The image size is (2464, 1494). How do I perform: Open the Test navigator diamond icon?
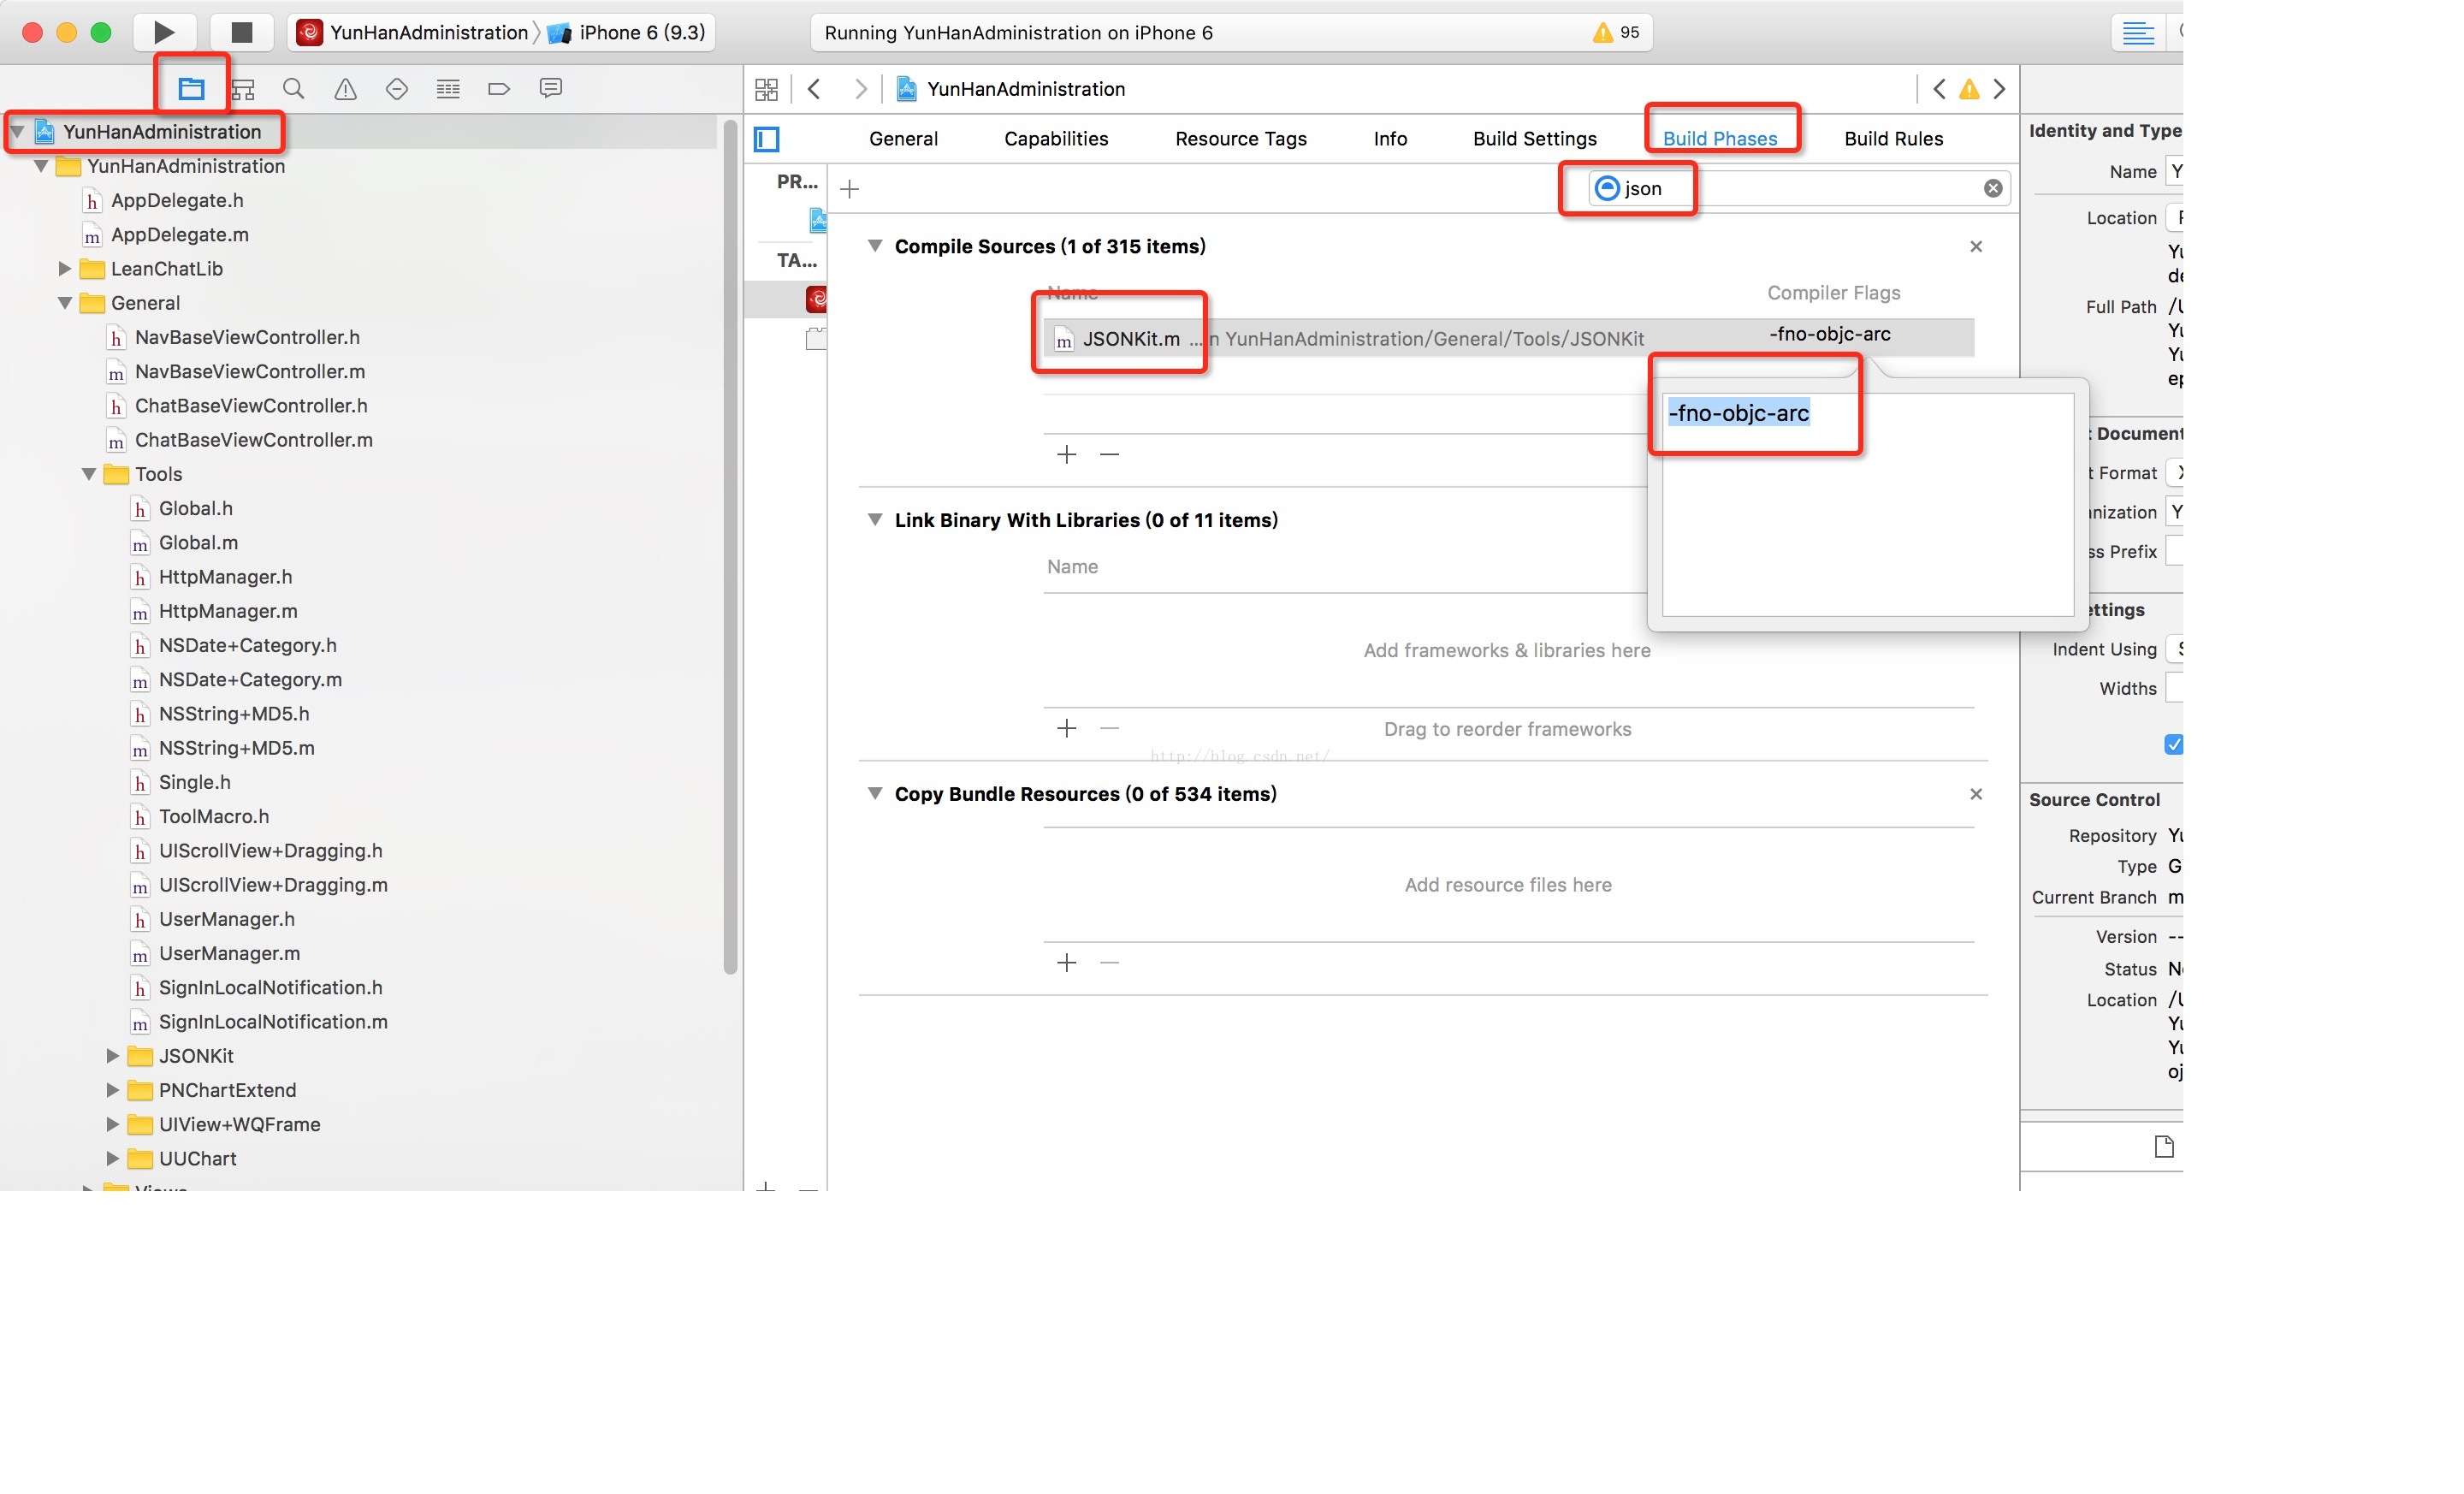click(397, 89)
